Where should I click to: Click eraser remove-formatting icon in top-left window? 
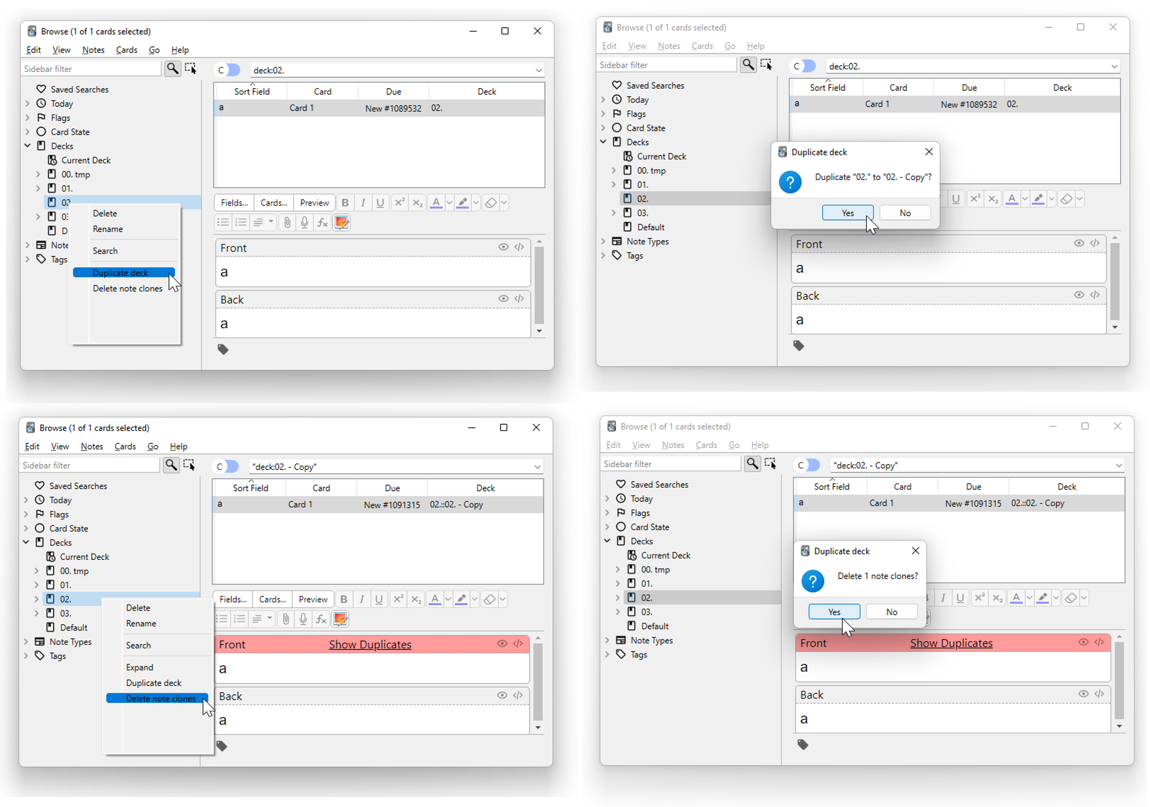tap(491, 203)
